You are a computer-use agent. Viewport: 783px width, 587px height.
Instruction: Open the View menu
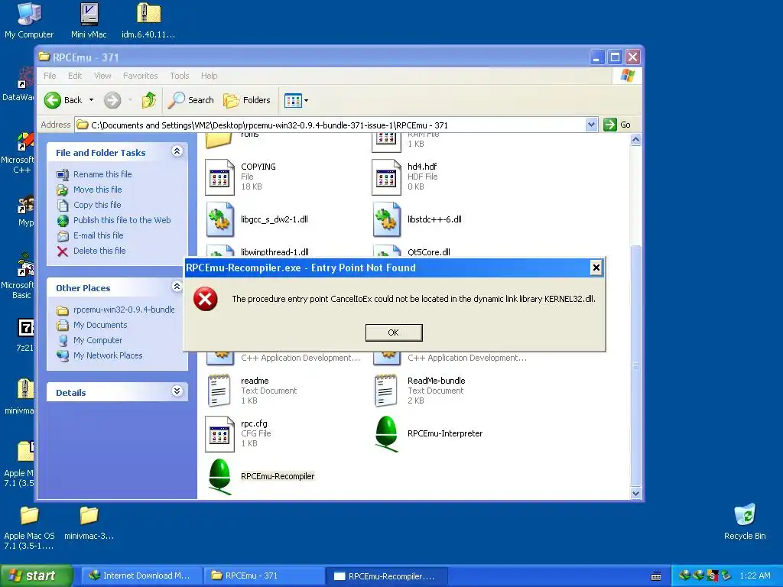102,76
